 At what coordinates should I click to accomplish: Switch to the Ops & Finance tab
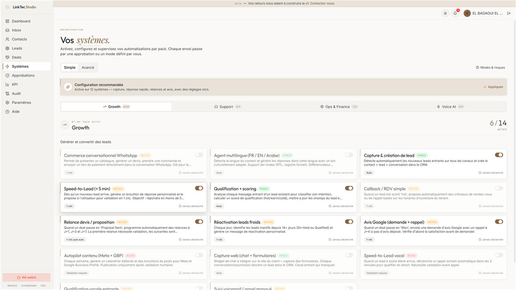tap(339, 107)
